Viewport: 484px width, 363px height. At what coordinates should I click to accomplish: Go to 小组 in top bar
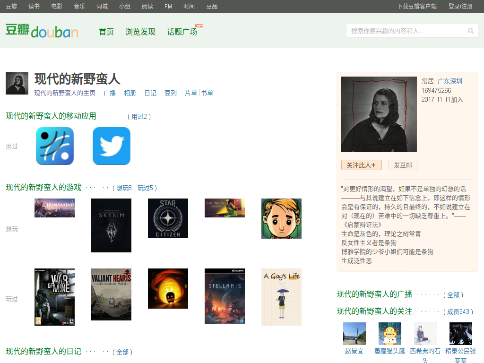125,7
